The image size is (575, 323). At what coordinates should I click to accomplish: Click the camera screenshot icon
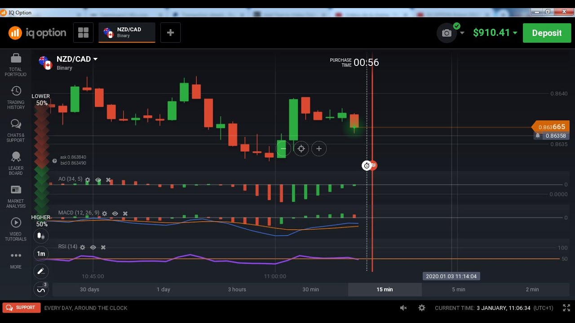[x=446, y=33]
